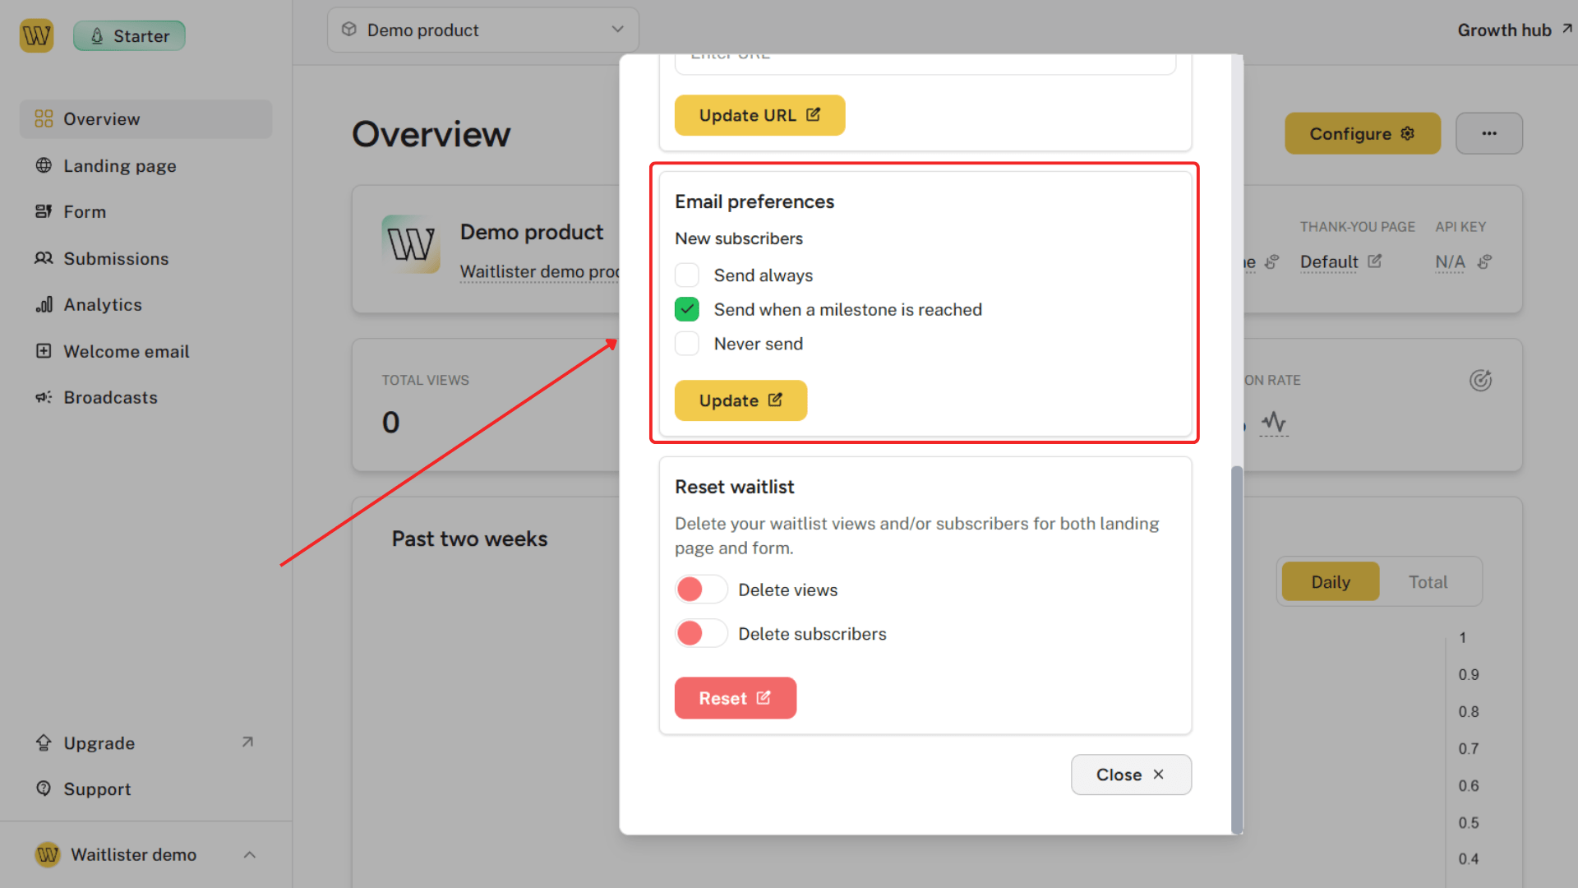Image resolution: width=1578 pixels, height=888 pixels.
Task: Open Analytics in the sidebar
Action: 145,305
